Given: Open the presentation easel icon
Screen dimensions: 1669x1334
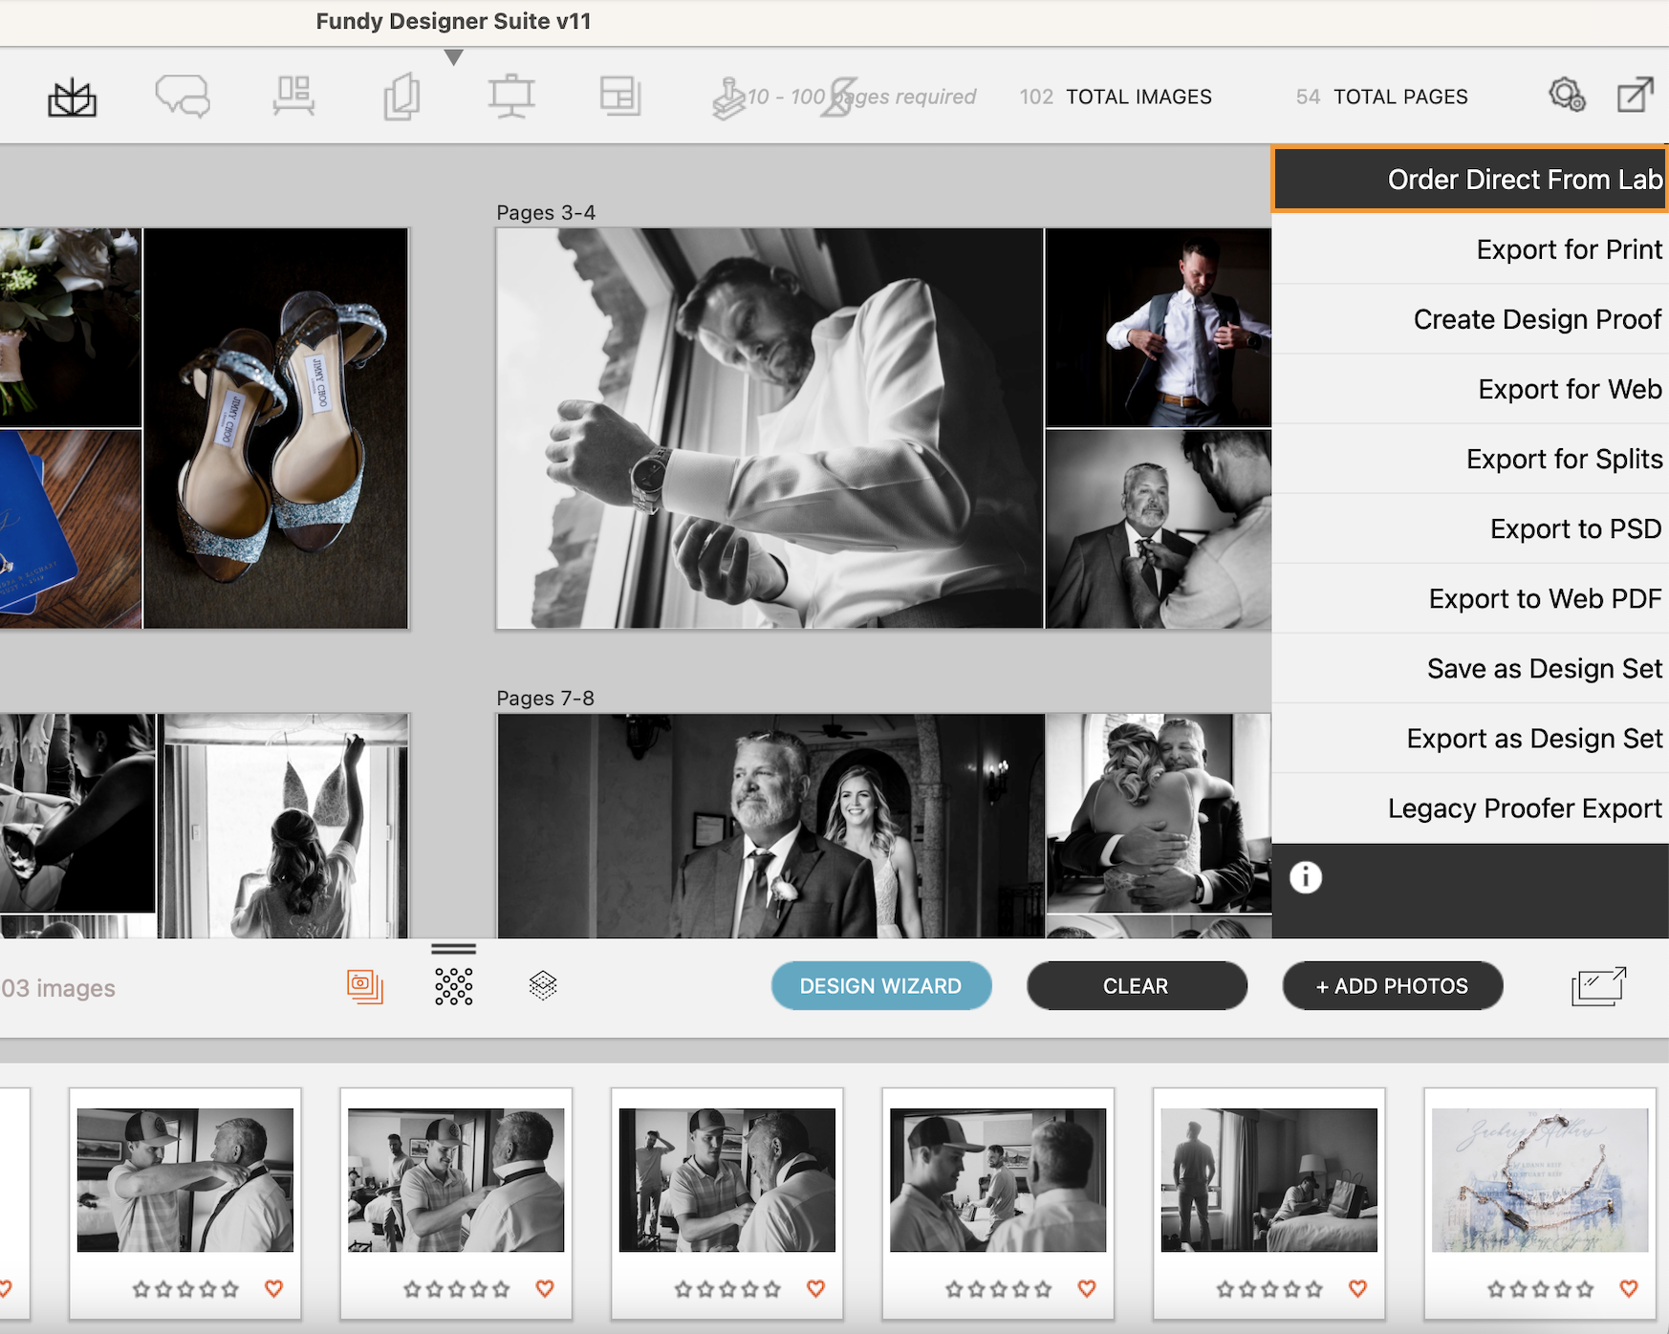Looking at the screenshot, I should [511, 97].
